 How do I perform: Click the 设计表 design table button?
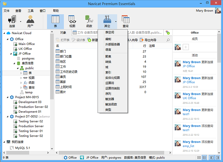pyautogui.click(x=78, y=40)
